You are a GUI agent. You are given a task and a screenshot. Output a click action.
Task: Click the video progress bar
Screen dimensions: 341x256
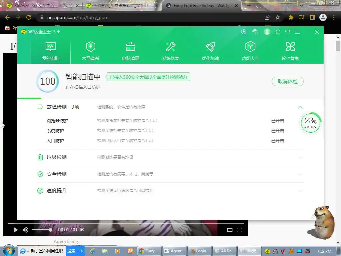click(x=126, y=223)
